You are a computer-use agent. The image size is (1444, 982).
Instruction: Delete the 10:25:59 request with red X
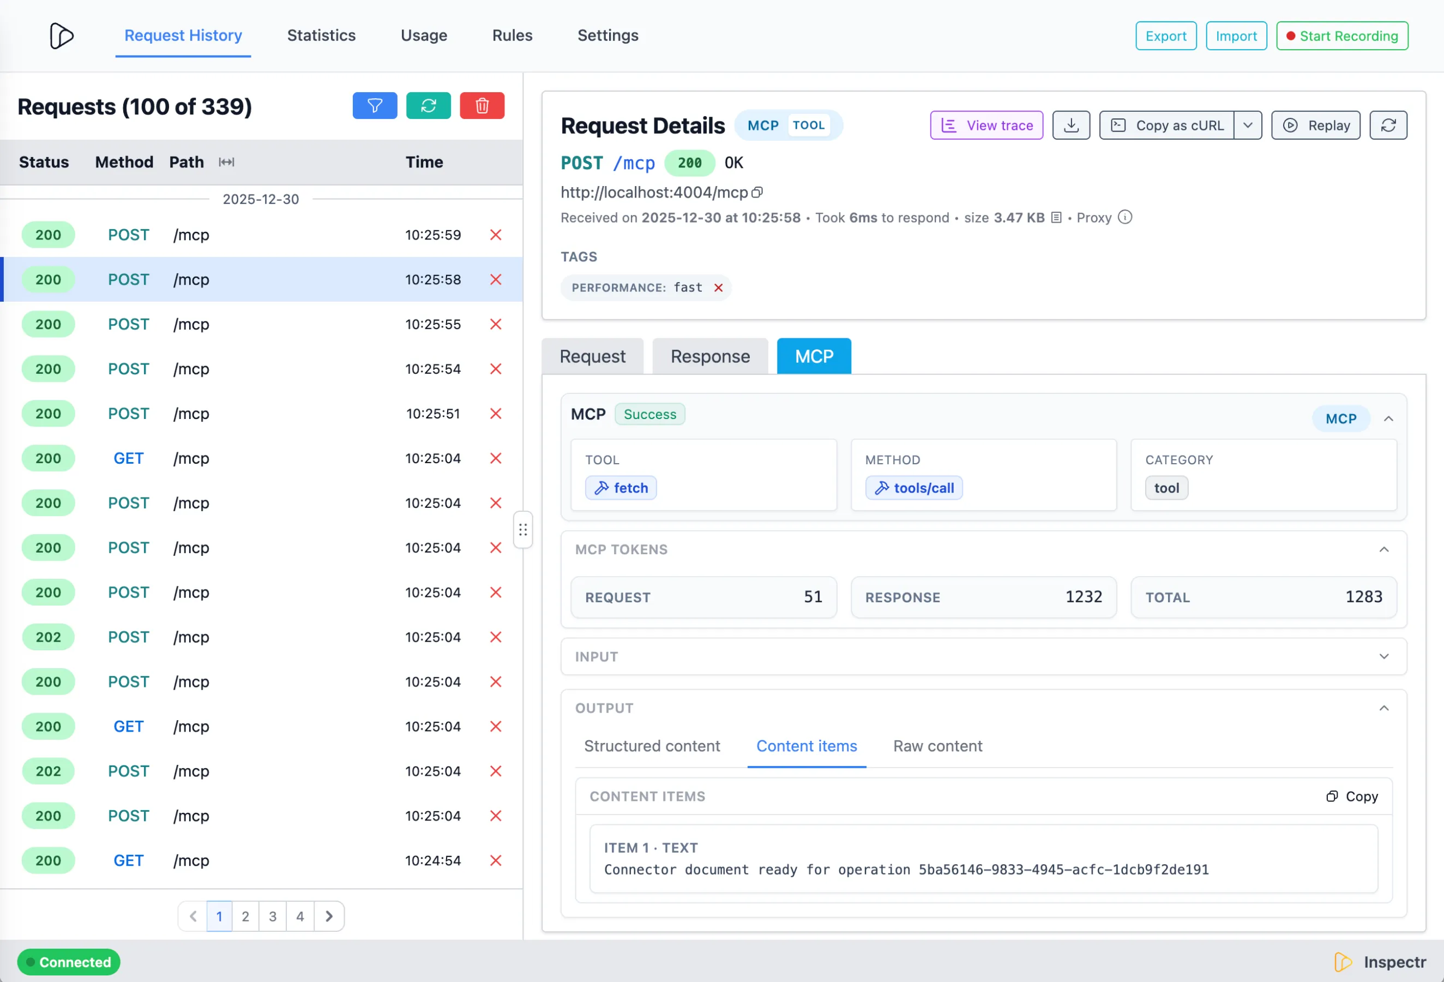click(495, 235)
